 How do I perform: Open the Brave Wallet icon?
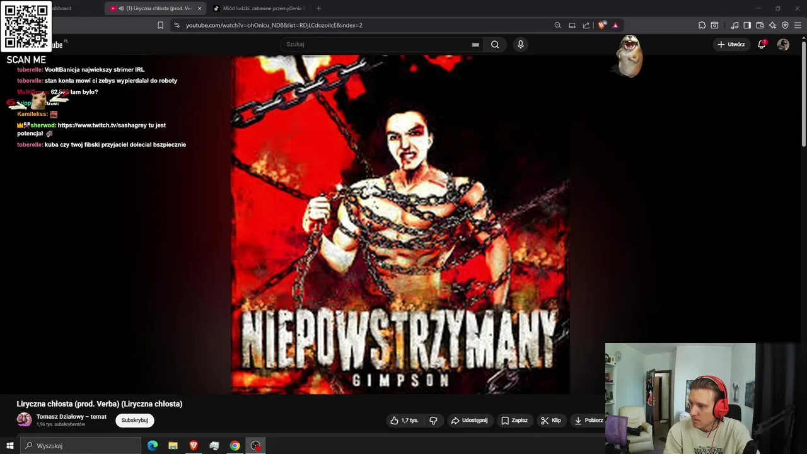click(760, 25)
